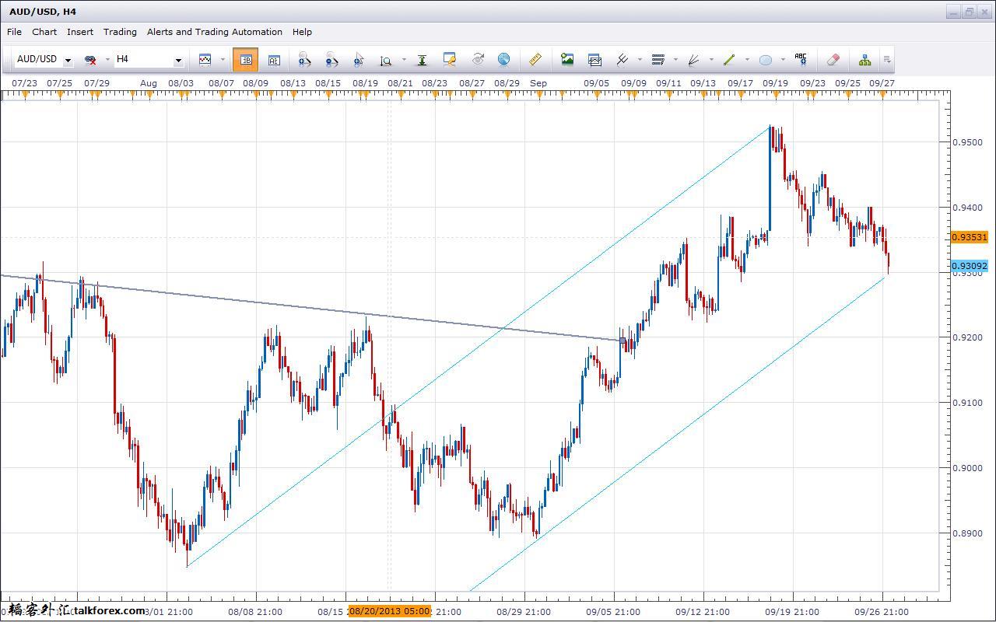The image size is (996, 622).
Task: Click the 08/20/2013 05:00 date marker
Action: pos(390,611)
